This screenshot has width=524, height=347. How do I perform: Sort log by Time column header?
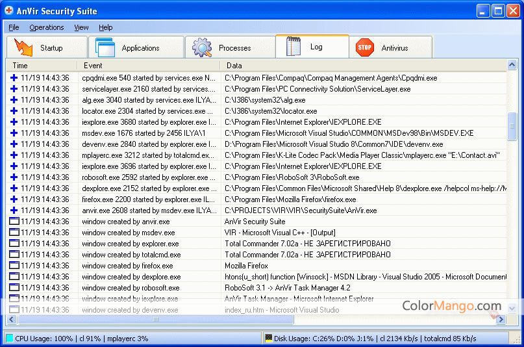pos(42,66)
